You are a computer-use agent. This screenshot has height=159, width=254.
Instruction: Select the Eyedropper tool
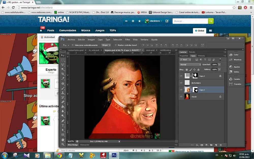point(63,79)
